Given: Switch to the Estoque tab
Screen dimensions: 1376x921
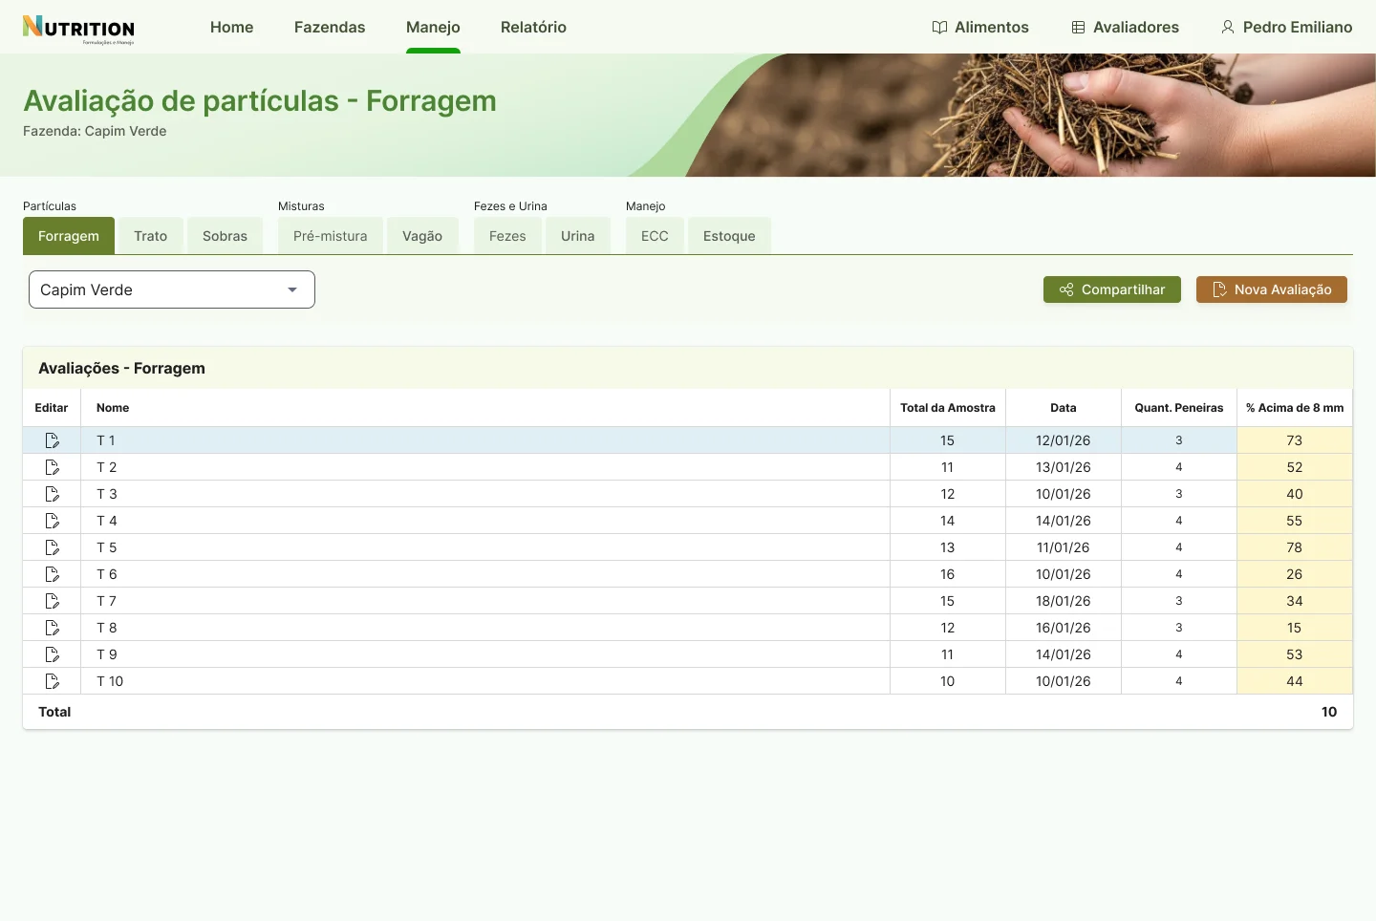Looking at the screenshot, I should (729, 236).
